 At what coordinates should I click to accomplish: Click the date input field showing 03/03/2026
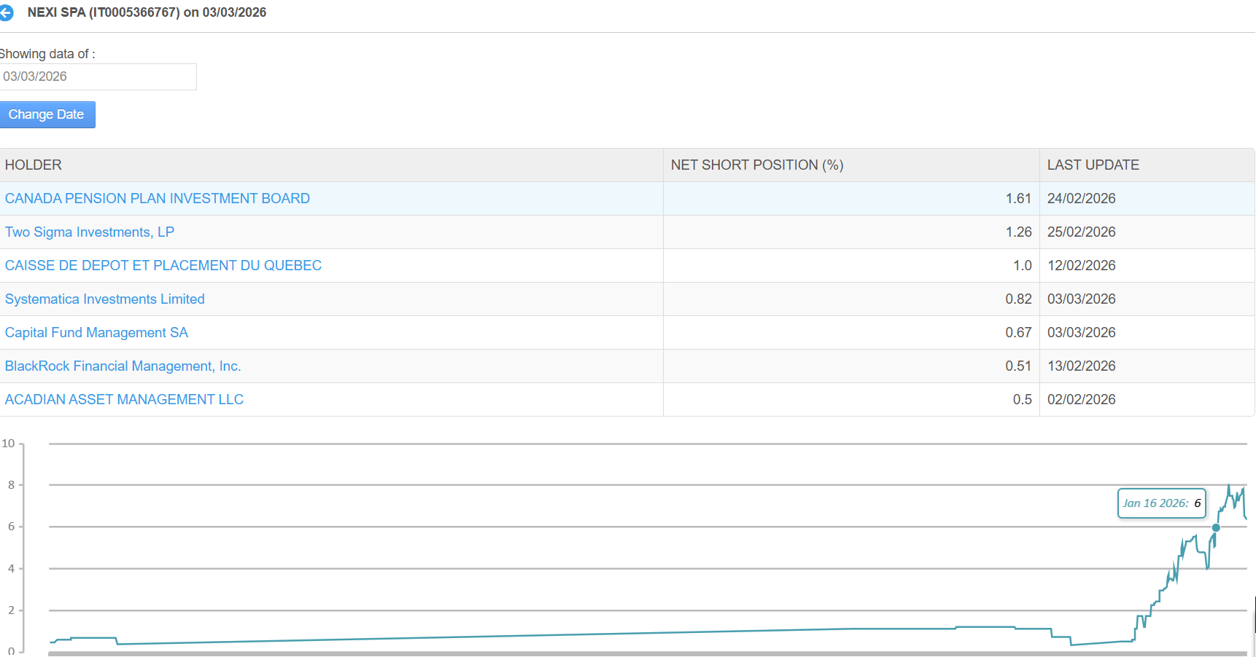[98, 76]
